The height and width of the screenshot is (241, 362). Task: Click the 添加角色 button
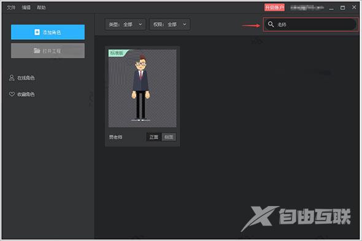[x=48, y=32]
